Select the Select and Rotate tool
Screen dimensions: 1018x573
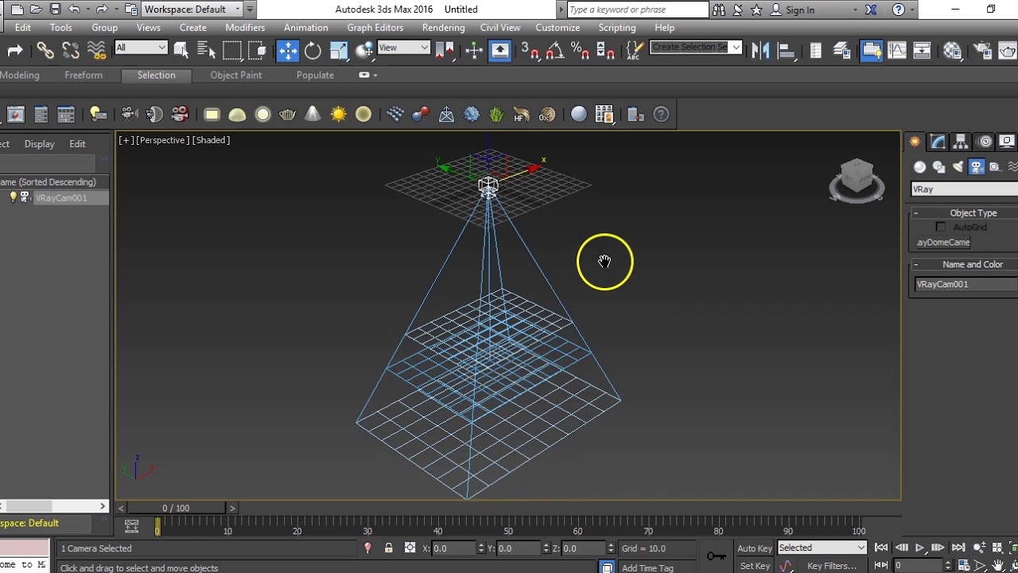(x=313, y=51)
